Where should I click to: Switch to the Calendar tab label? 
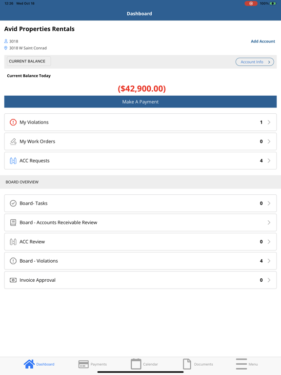151,364
